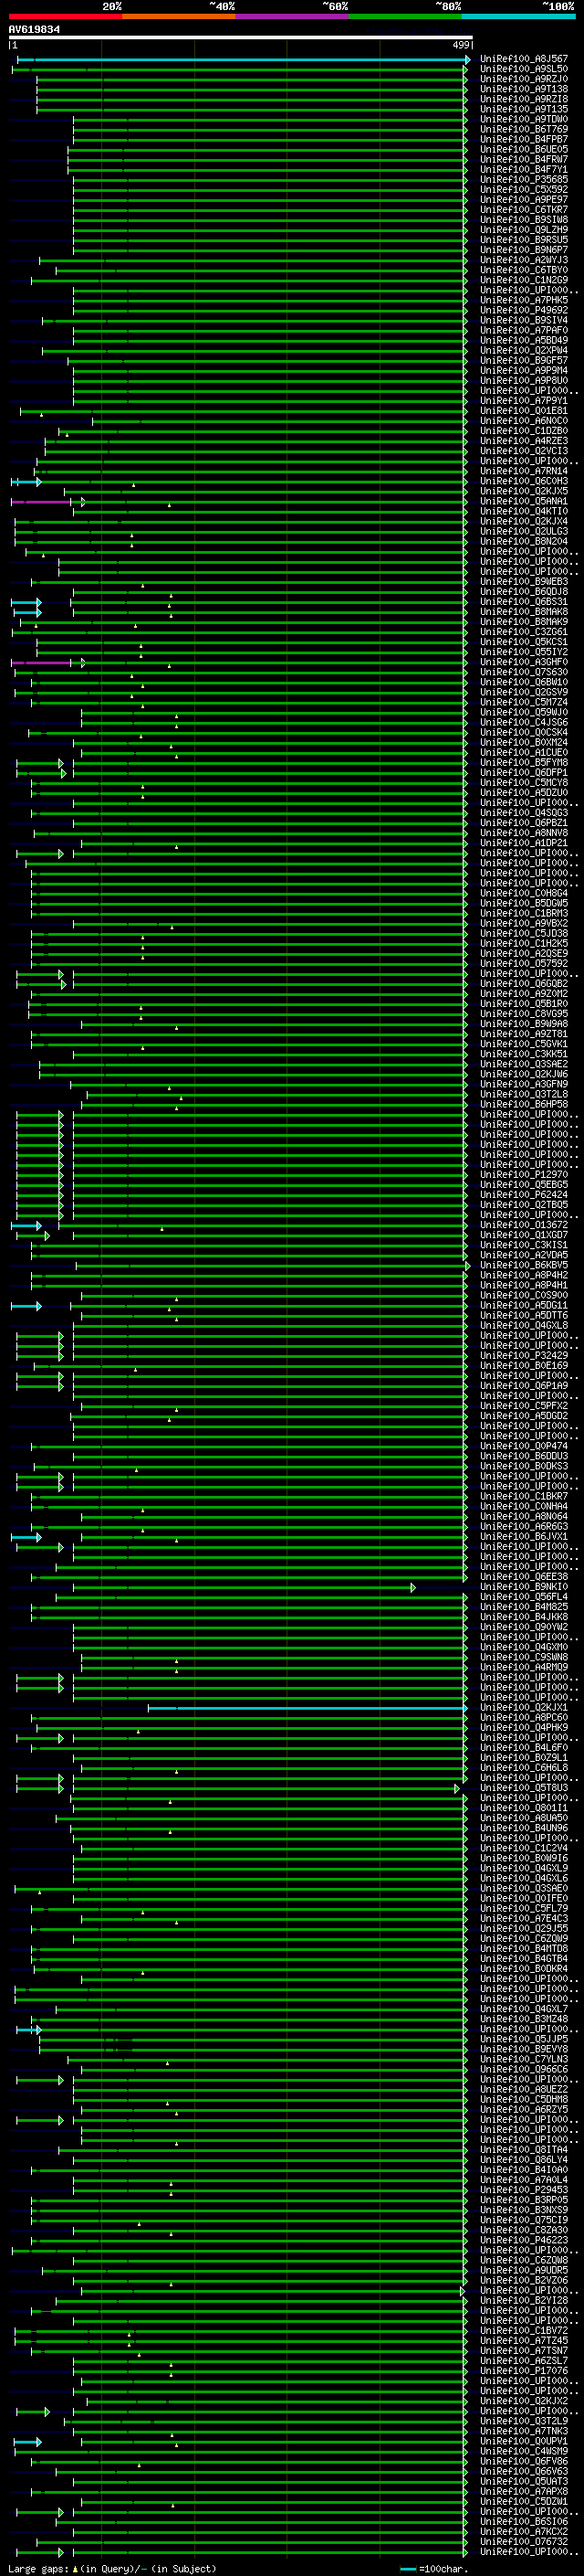Viewport: 584px width, 2576px height.
Task: Click the purple ~60% identity legend segment
Action: pos(291,16)
